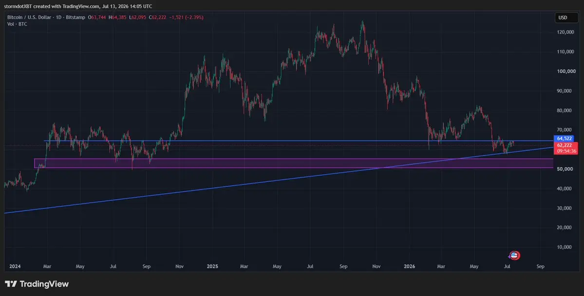Click the 2026 label on the time axis
584x296 pixels.
tap(409, 267)
